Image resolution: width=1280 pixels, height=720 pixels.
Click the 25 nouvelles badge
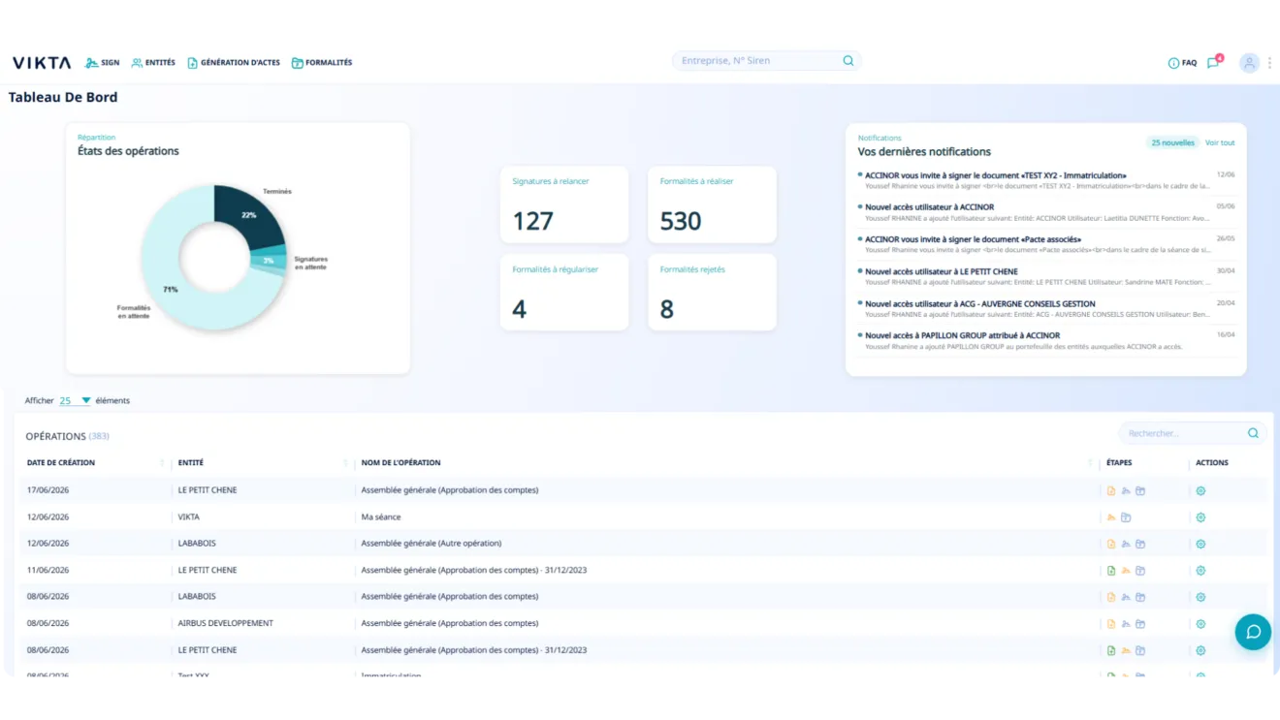pyautogui.click(x=1172, y=142)
